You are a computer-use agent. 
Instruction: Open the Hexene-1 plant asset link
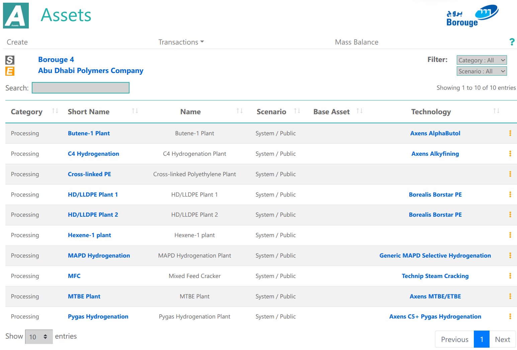pos(89,235)
